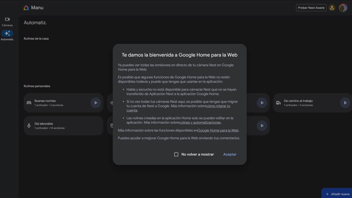Viewport: 352px width, 198px height.
Task: Click Aceptar to dismiss the dialog
Action: point(230,154)
